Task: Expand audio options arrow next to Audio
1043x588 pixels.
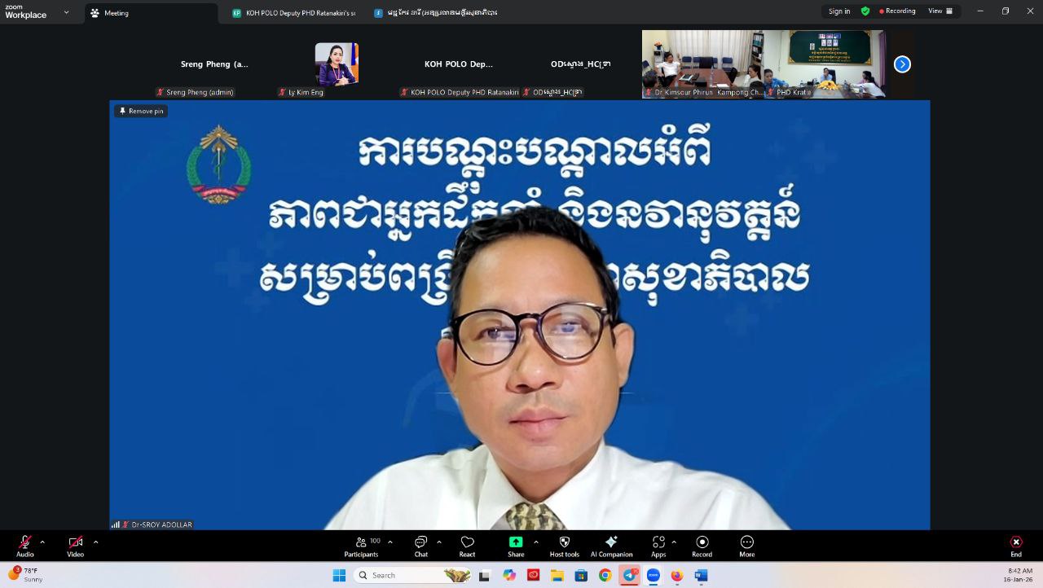Action: 42,542
